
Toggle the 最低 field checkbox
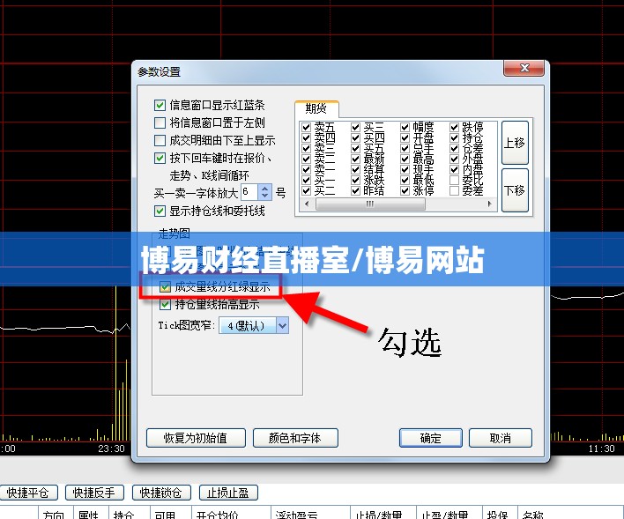click(x=405, y=181)
